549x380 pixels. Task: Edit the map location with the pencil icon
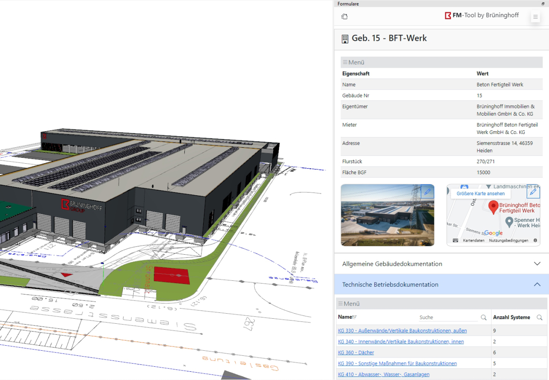[533, 191]
